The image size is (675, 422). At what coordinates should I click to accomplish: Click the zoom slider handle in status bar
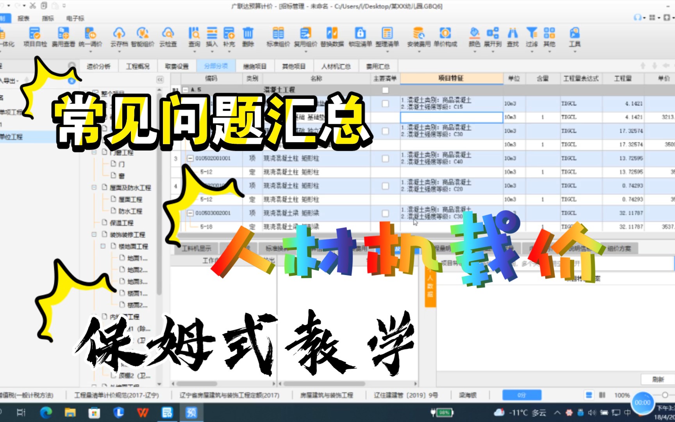pos(664,395)
